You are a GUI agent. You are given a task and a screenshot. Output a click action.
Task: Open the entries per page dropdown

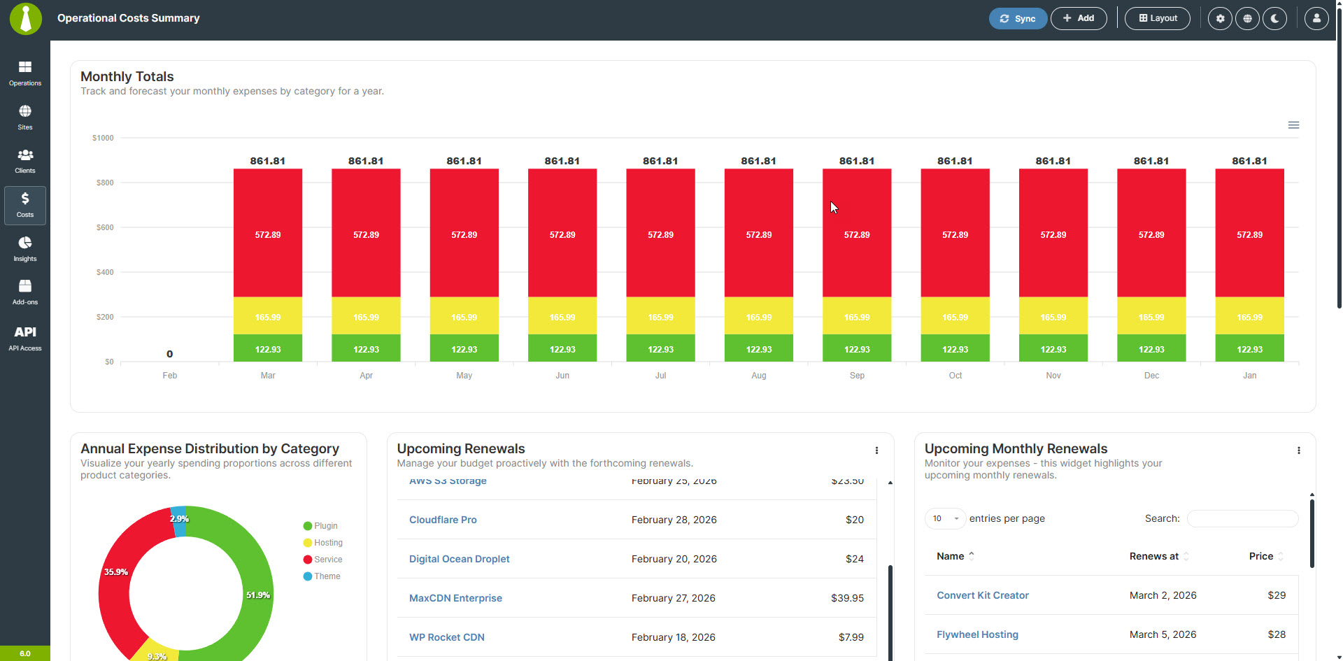tap(945, 518)
